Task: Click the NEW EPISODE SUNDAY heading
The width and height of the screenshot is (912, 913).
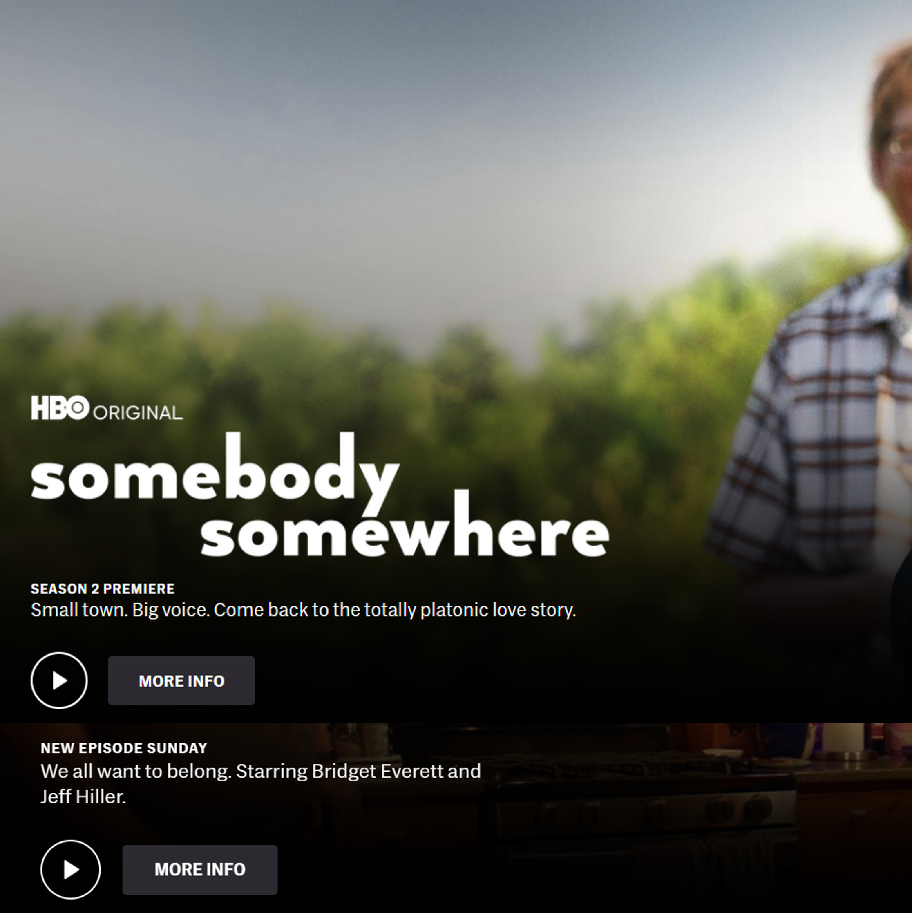Action: (124, 748)
